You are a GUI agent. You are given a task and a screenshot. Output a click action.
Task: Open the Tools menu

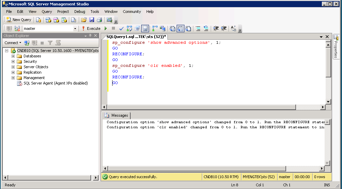click(x=95, y=12)
